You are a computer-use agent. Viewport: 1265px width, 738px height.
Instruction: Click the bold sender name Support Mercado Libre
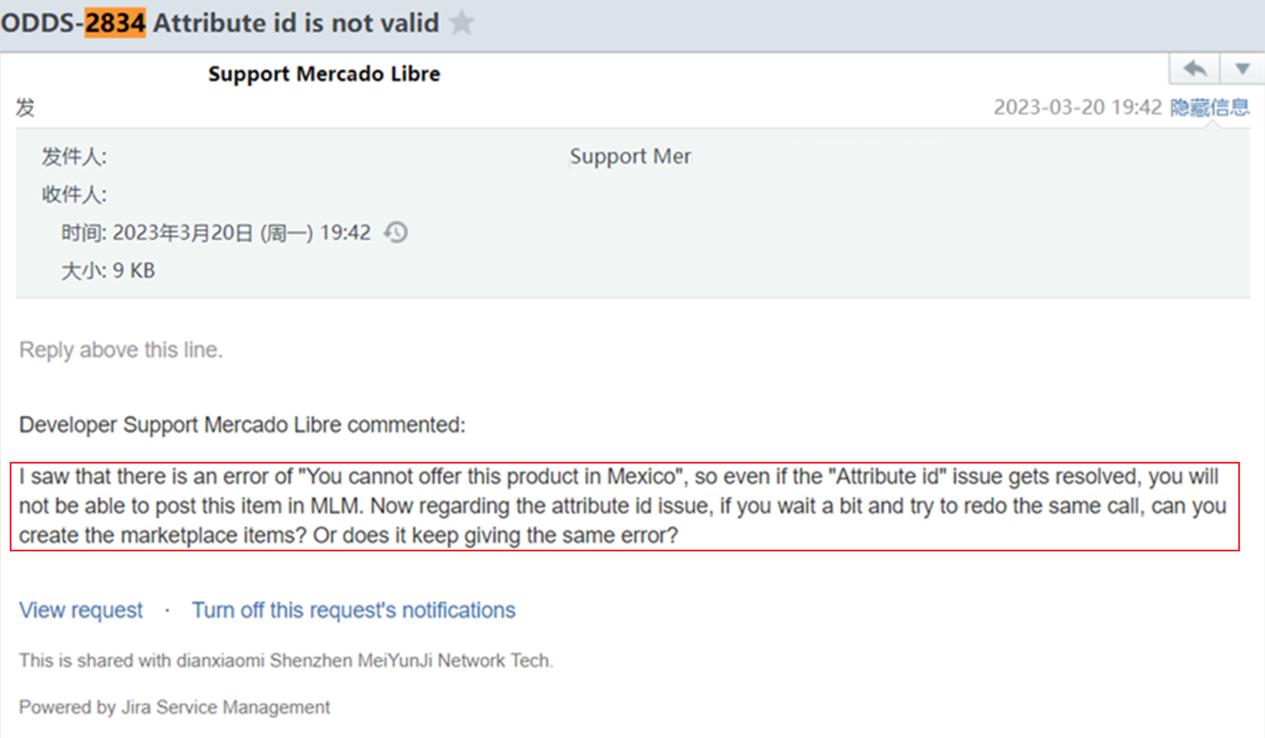coord(324,74)
